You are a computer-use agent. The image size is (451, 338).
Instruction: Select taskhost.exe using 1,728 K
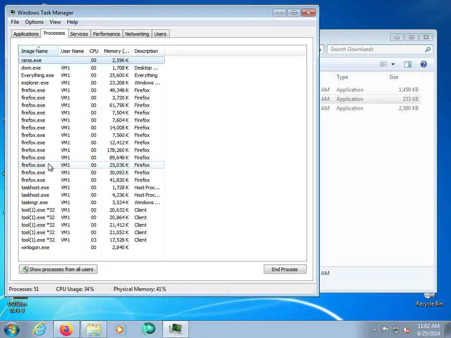click(x=92, y=187)
